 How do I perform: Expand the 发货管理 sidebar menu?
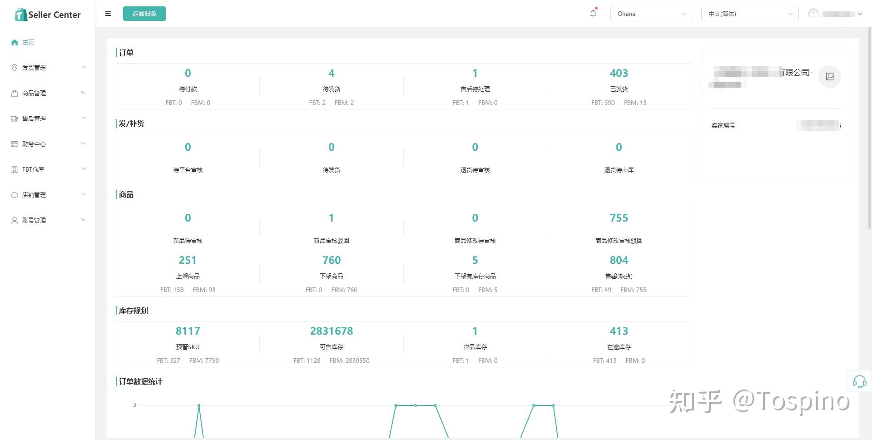[48, 68]
